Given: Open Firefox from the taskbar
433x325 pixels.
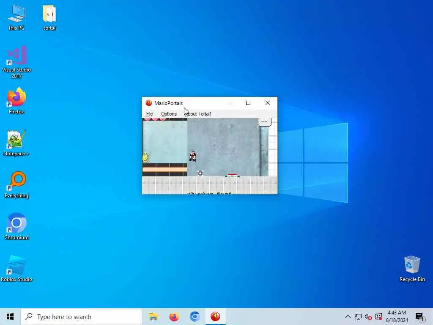Looking at the screenshot, I should [x=174, y=317].
